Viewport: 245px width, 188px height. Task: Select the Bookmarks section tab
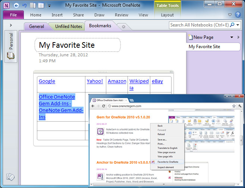100,26
